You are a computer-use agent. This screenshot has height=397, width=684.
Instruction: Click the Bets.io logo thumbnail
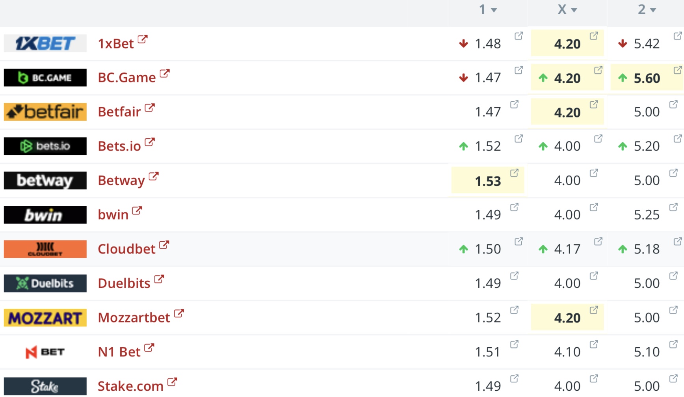[x=45, y=146]
